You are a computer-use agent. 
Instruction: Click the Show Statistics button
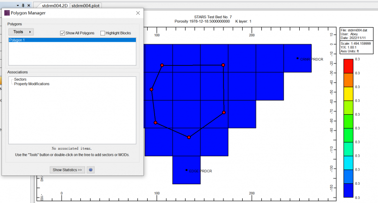67,169
